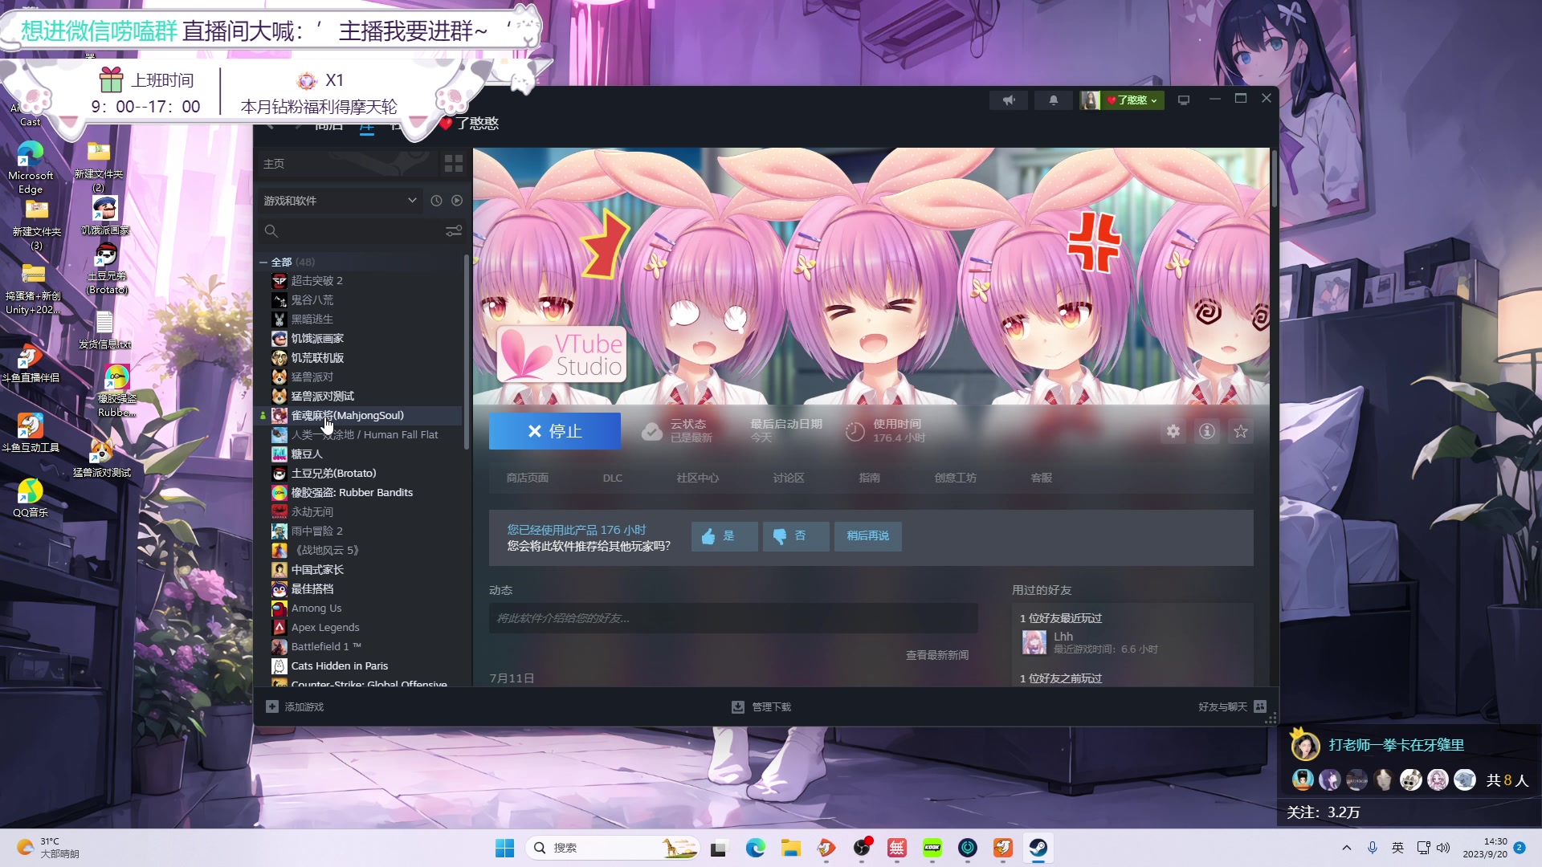Viewport: 1542px width, 867px height.
Task: Open the 商店页面 tab
Action: 528,478
